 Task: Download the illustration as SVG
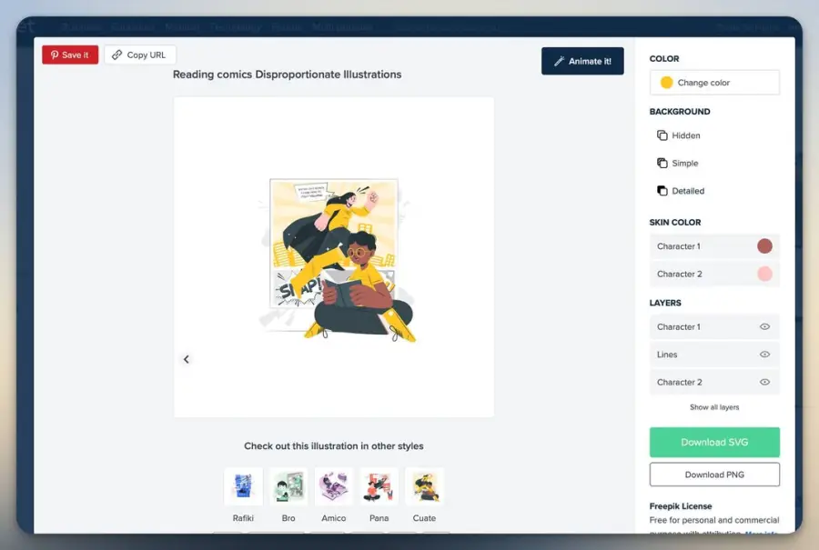(714, 443)
